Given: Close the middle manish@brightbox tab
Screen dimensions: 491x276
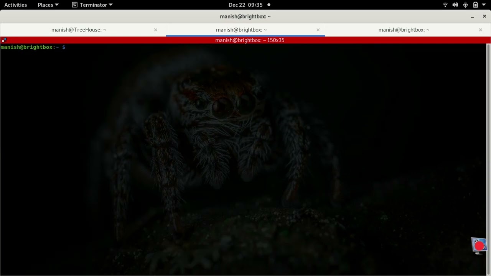Looking at the screenshot, I should (318, 30).
